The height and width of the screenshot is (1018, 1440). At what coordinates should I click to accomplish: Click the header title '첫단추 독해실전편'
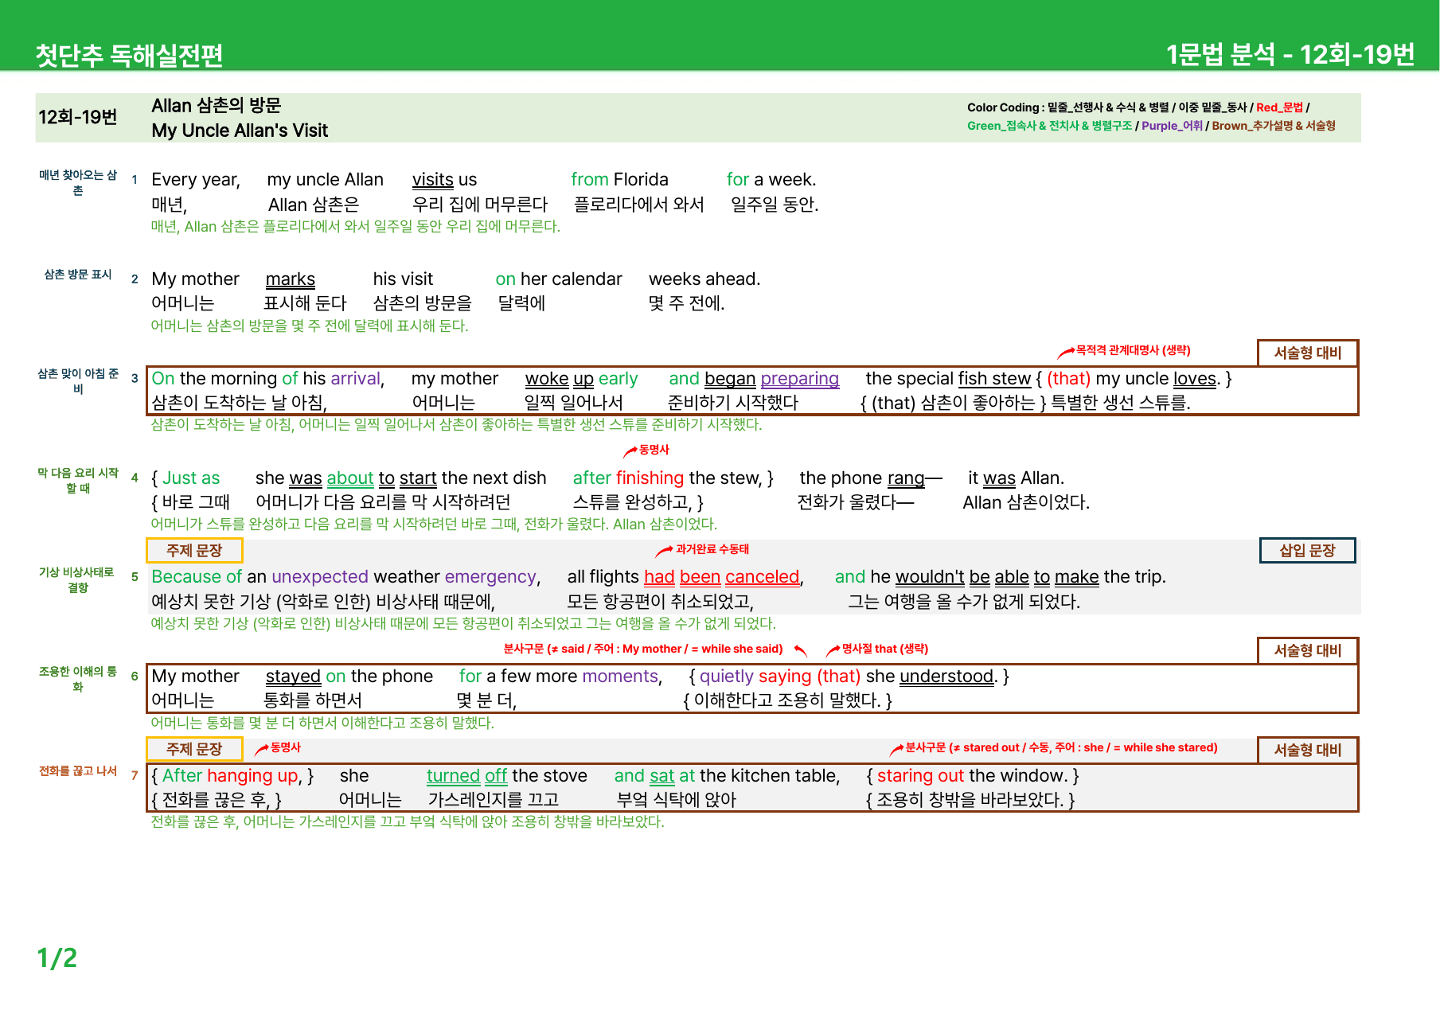pos(129,55)
